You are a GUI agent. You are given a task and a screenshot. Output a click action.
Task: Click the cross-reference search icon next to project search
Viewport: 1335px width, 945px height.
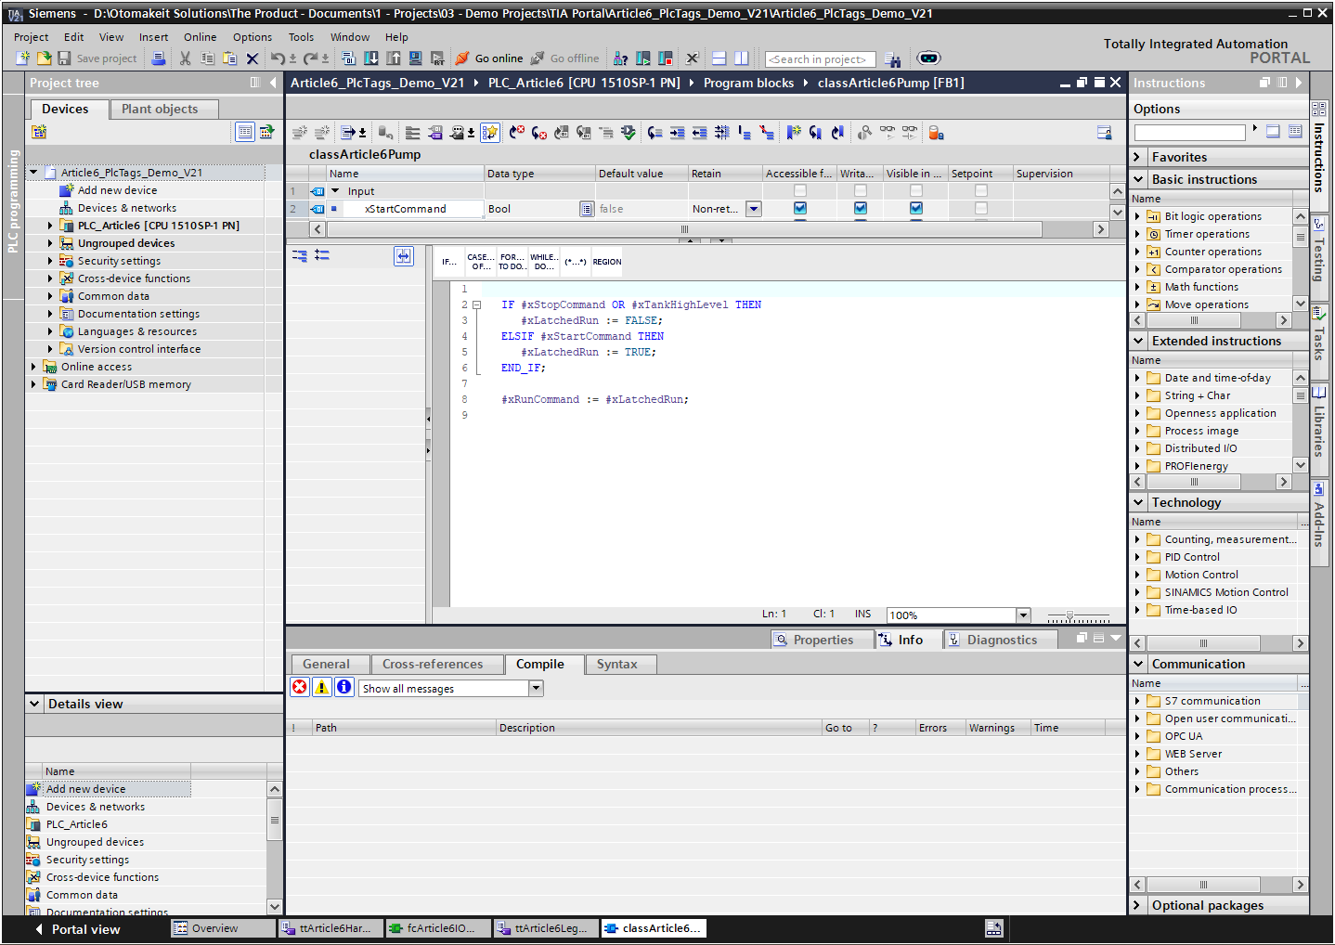pos(892,59)
